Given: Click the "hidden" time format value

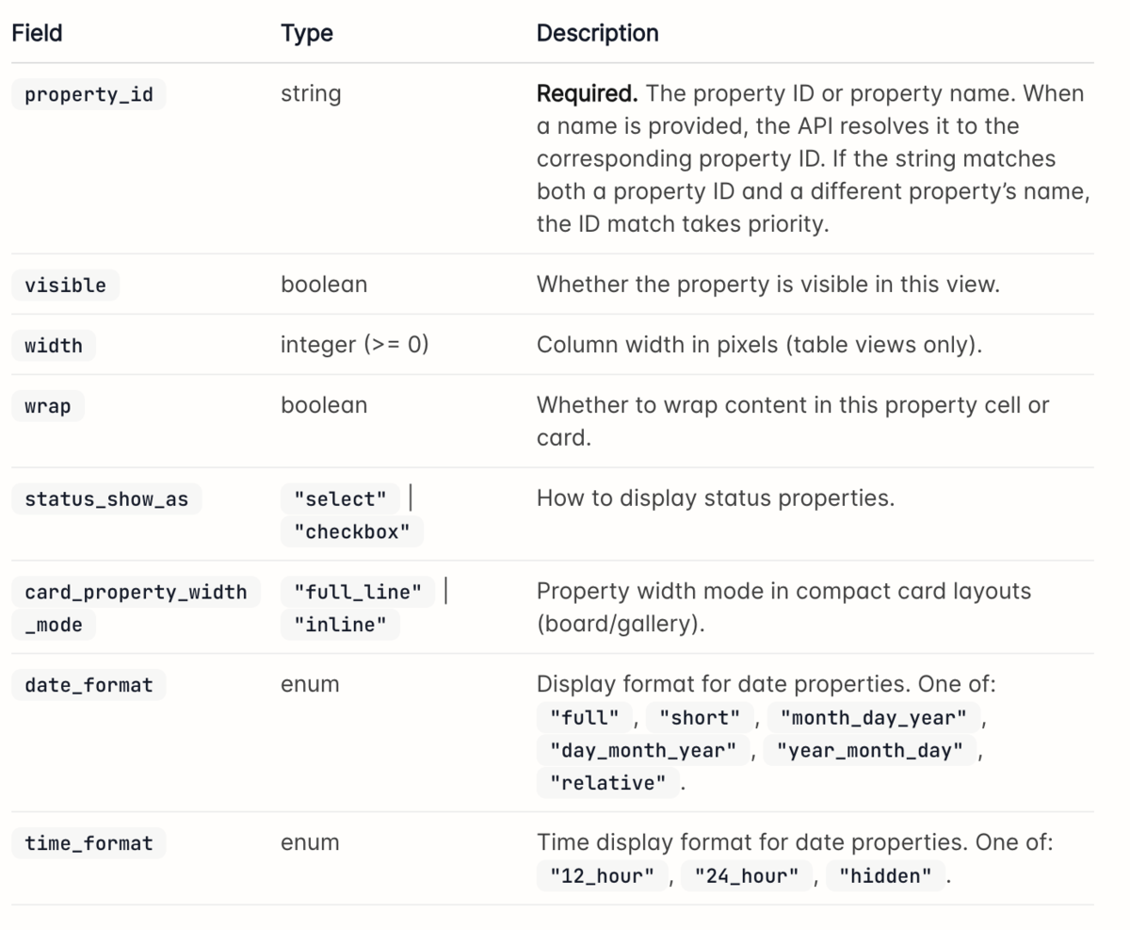Looking at the screenshot, I should click(x=885, y=876).
